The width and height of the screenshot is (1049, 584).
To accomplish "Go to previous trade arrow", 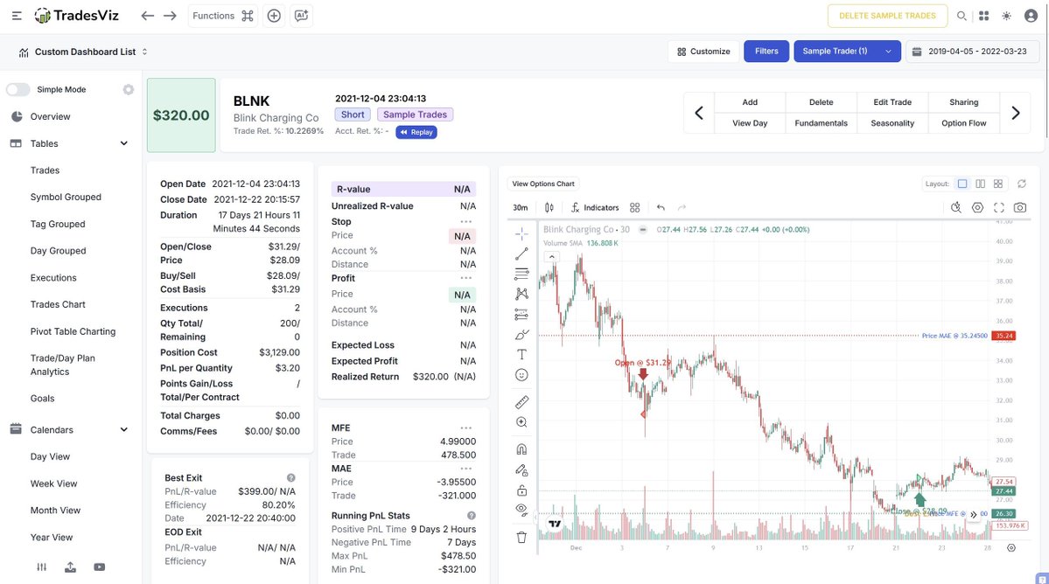I will point(698,113).
